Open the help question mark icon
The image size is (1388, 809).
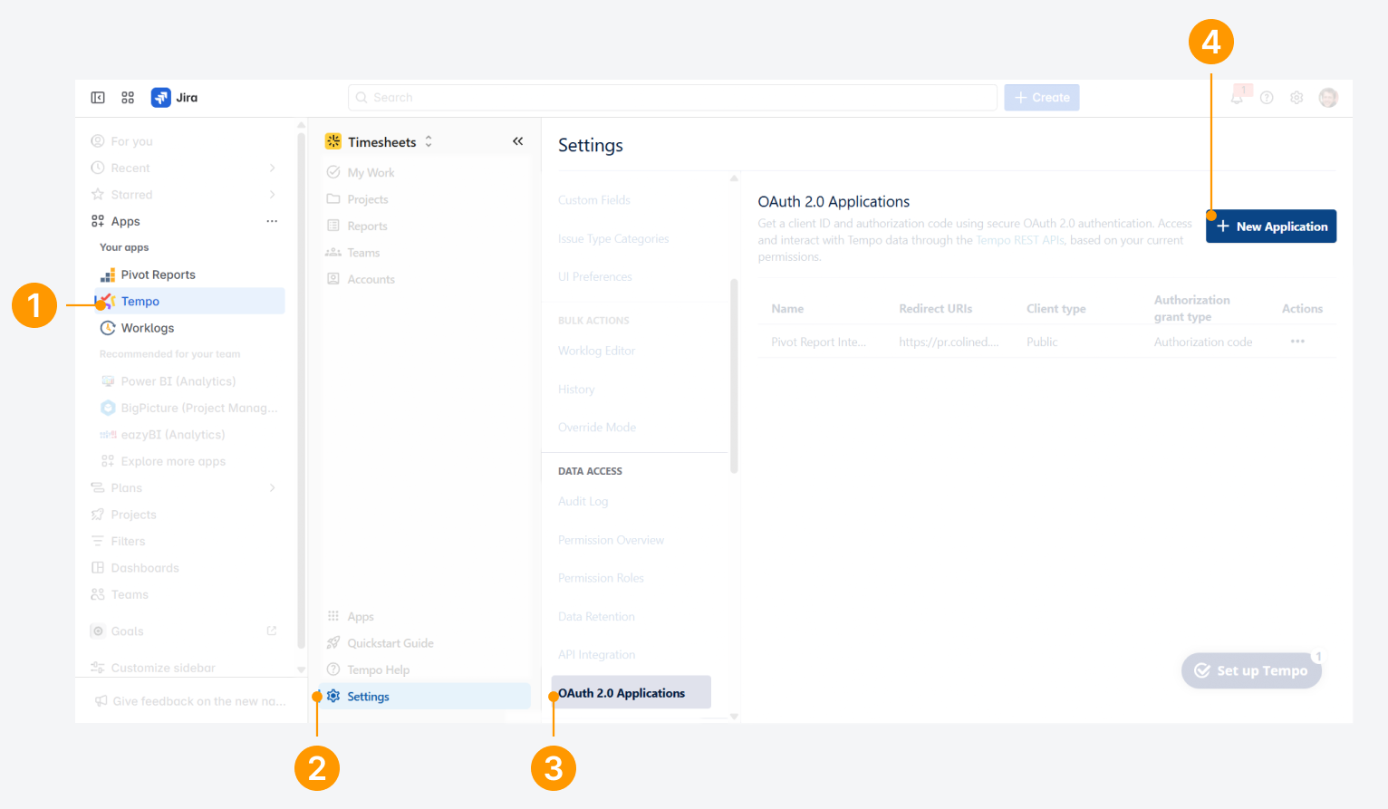tap(1267, 98)
